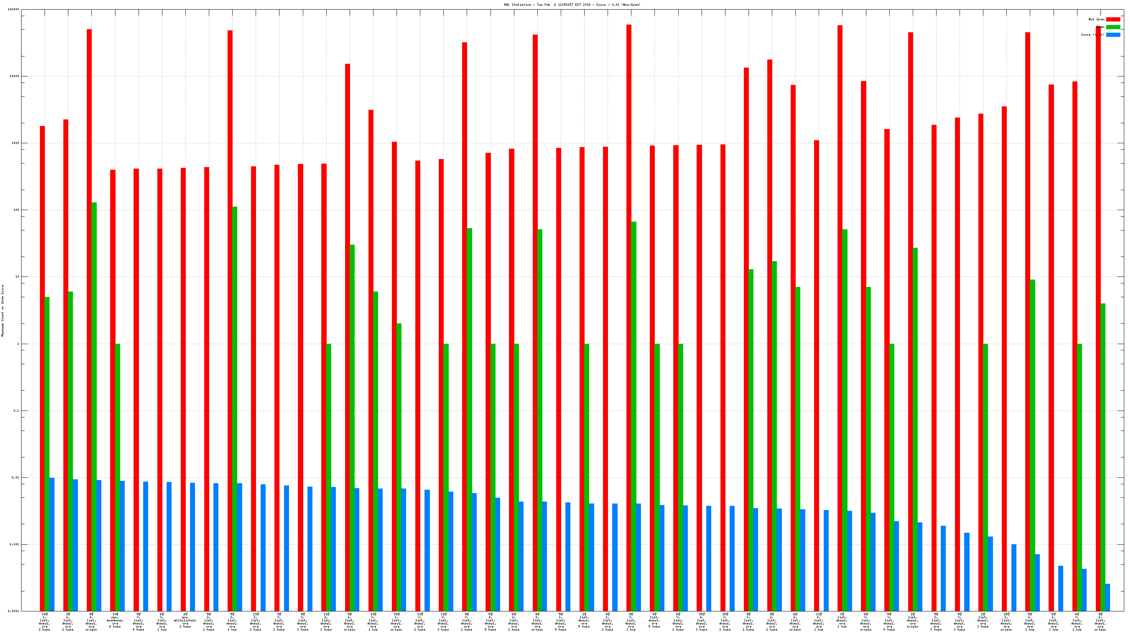
Task: Click the 'Score (0..1)' legend label
Action: (1092, 35)
